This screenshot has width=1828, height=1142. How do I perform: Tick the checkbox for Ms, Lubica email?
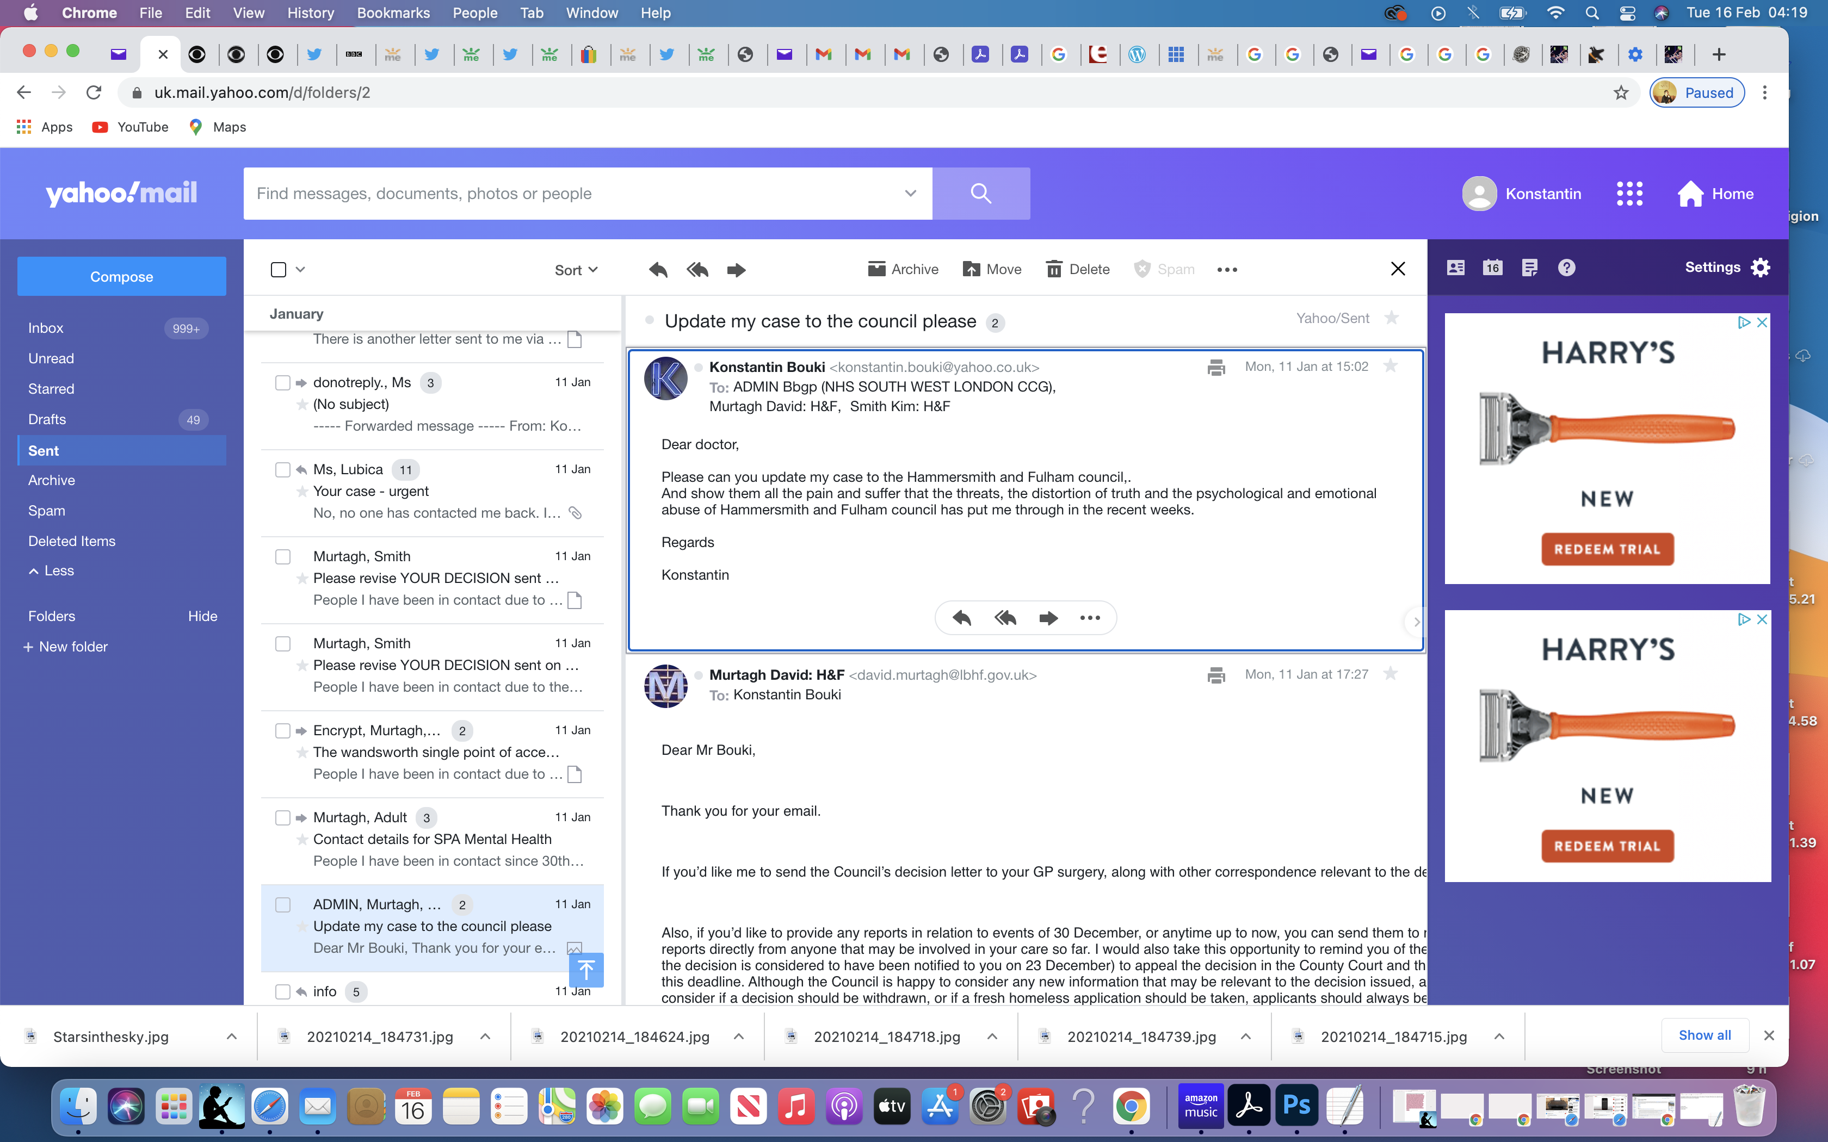tap(282, 470)
